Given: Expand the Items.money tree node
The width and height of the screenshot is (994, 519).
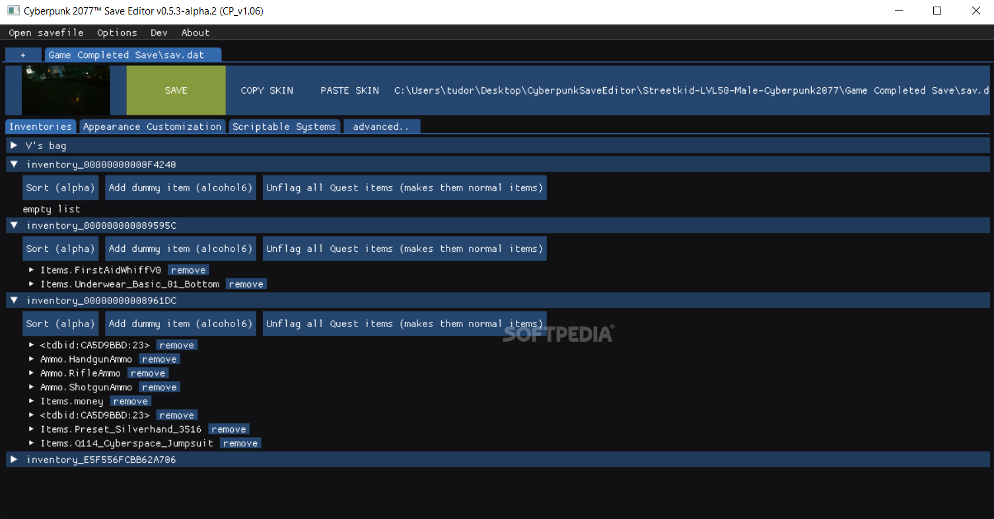Looking at the screenshot, I should (31, 401).
